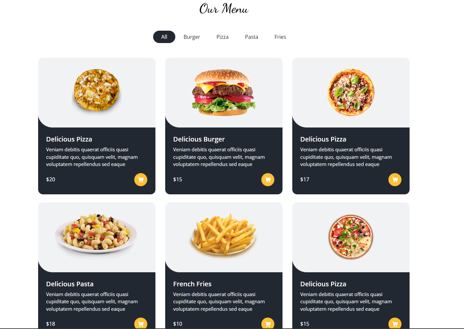
Task: Click the french fries photo
Action: (x=224, y=235)
